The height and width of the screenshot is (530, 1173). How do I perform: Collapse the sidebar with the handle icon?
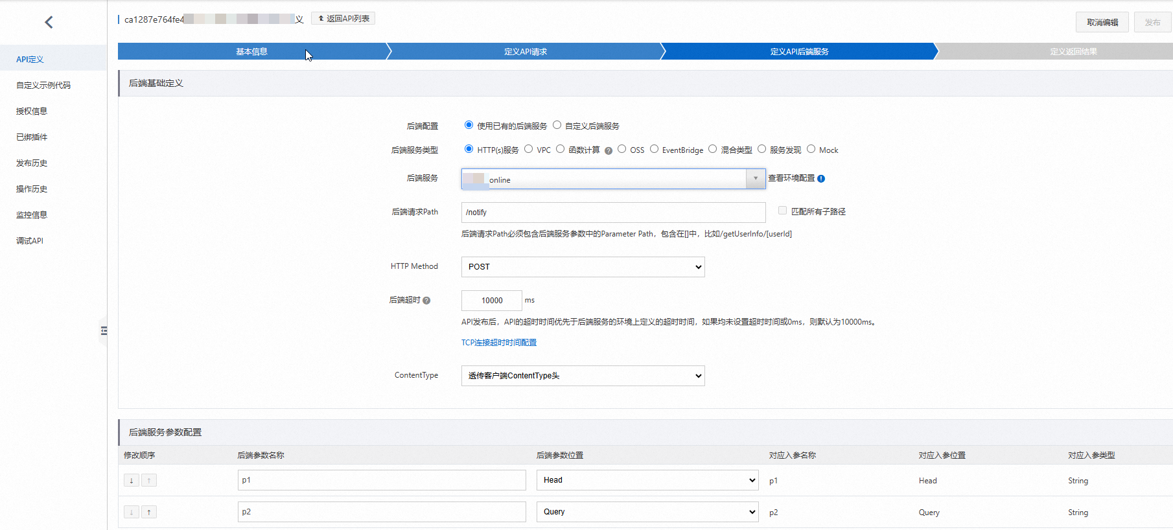(104, 330)
